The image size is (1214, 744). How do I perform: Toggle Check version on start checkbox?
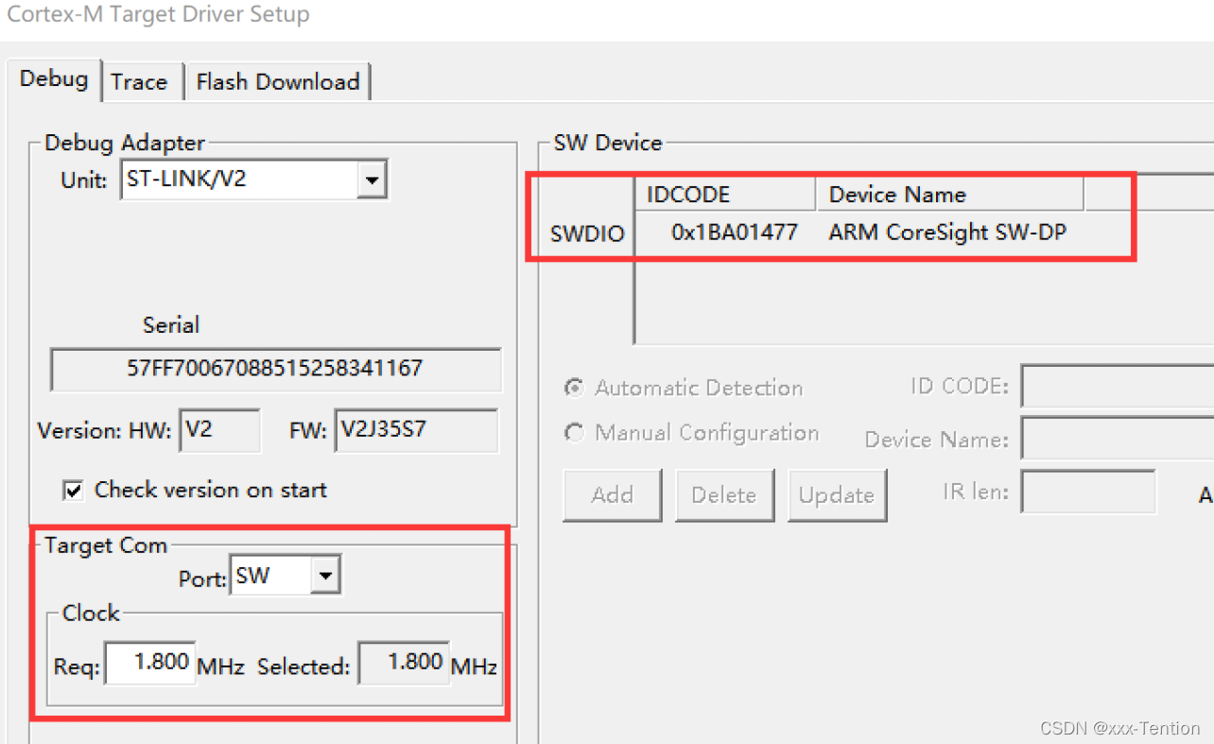point(73,490)
